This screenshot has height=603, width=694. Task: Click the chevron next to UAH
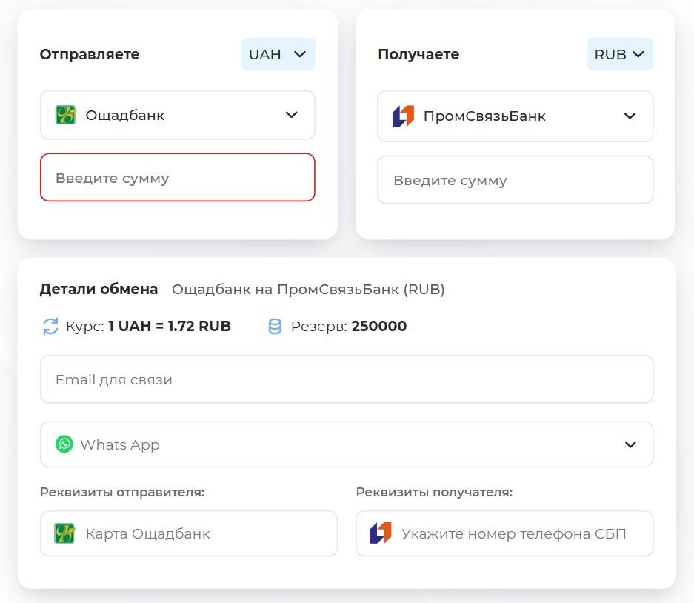[x=300, y=54]
